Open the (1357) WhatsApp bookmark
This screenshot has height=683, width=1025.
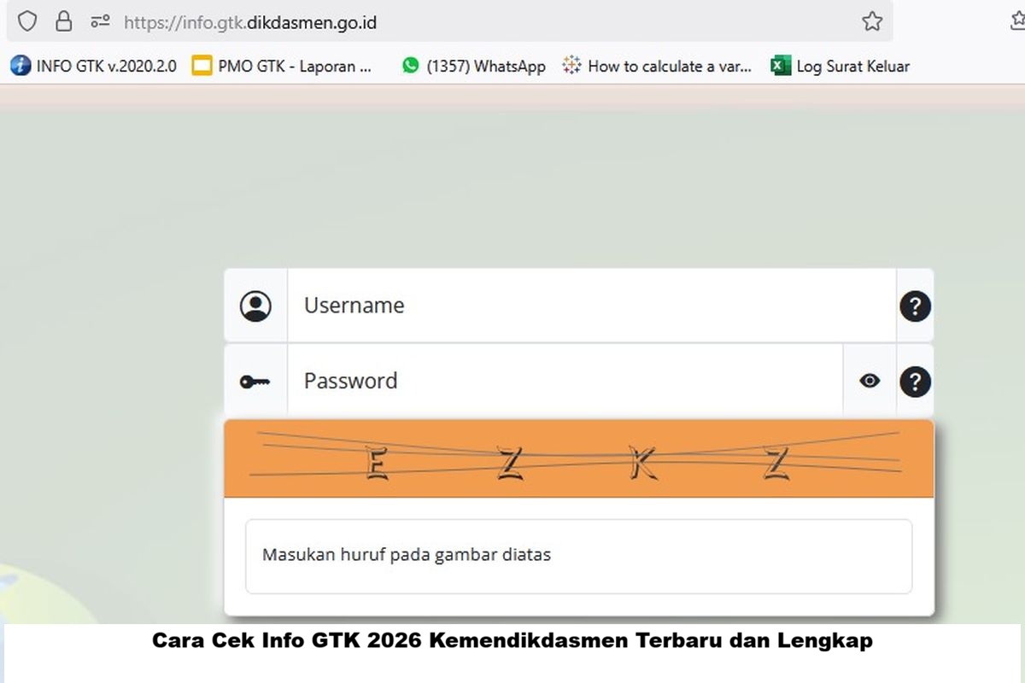474,66
